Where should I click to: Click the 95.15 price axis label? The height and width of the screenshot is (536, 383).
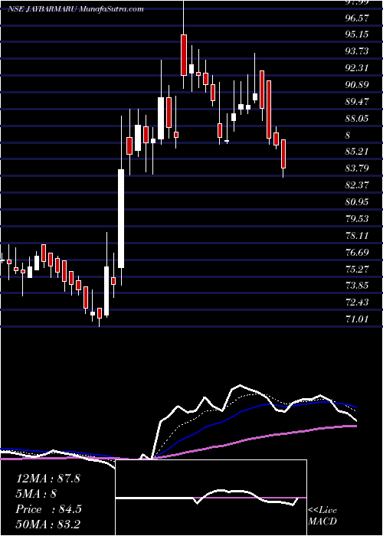point(357,34)
